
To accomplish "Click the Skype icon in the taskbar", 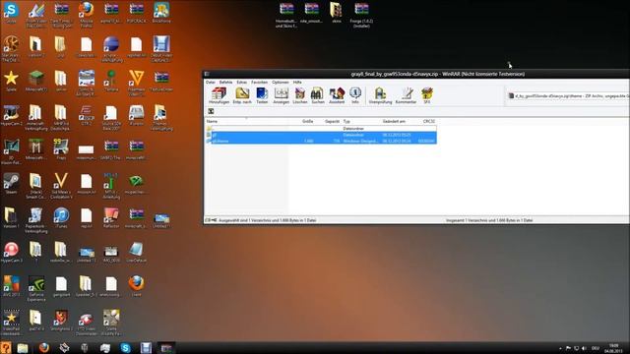I will click(x=125, y=347).
